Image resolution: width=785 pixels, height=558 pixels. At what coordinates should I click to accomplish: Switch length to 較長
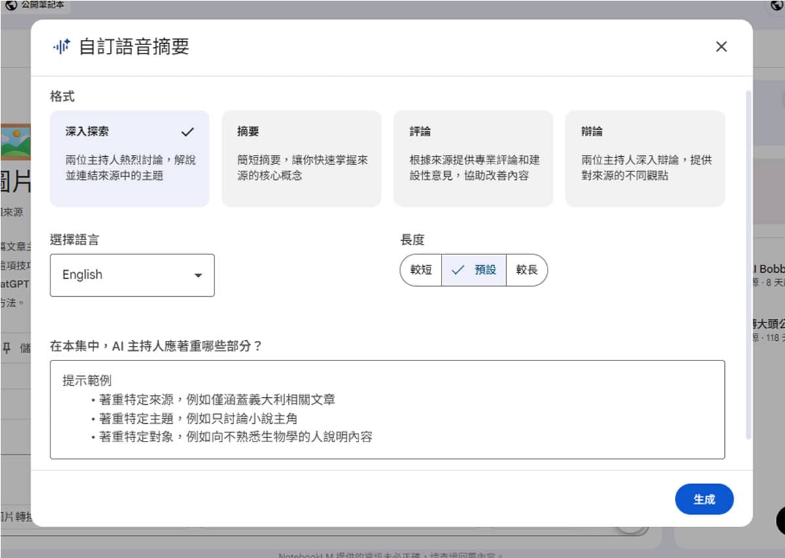pos(527,270)
